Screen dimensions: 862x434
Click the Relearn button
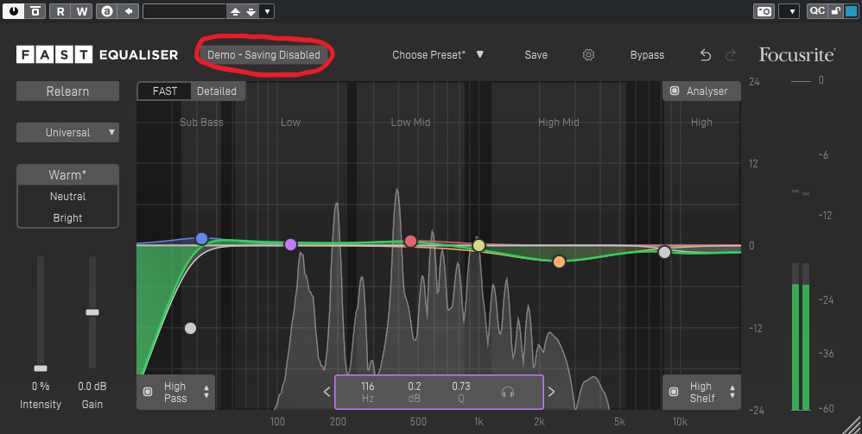[x=67, y=91]
